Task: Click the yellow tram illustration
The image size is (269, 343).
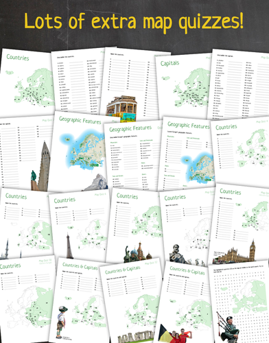Action: tap(121, 108)
